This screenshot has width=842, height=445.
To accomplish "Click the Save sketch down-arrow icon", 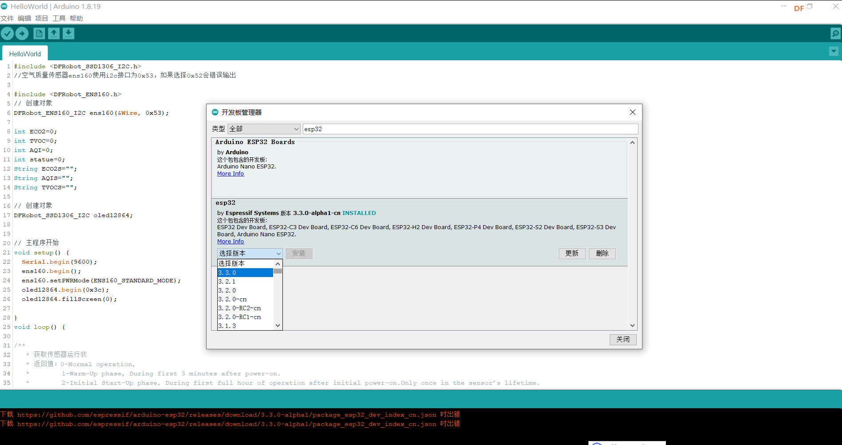I will point(68,34).
